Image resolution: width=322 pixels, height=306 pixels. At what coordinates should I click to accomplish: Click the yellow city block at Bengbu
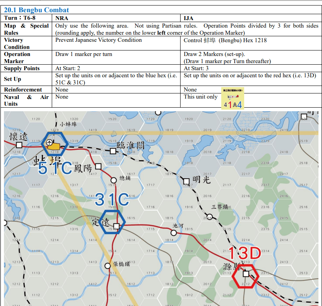[x=54, y=147]
